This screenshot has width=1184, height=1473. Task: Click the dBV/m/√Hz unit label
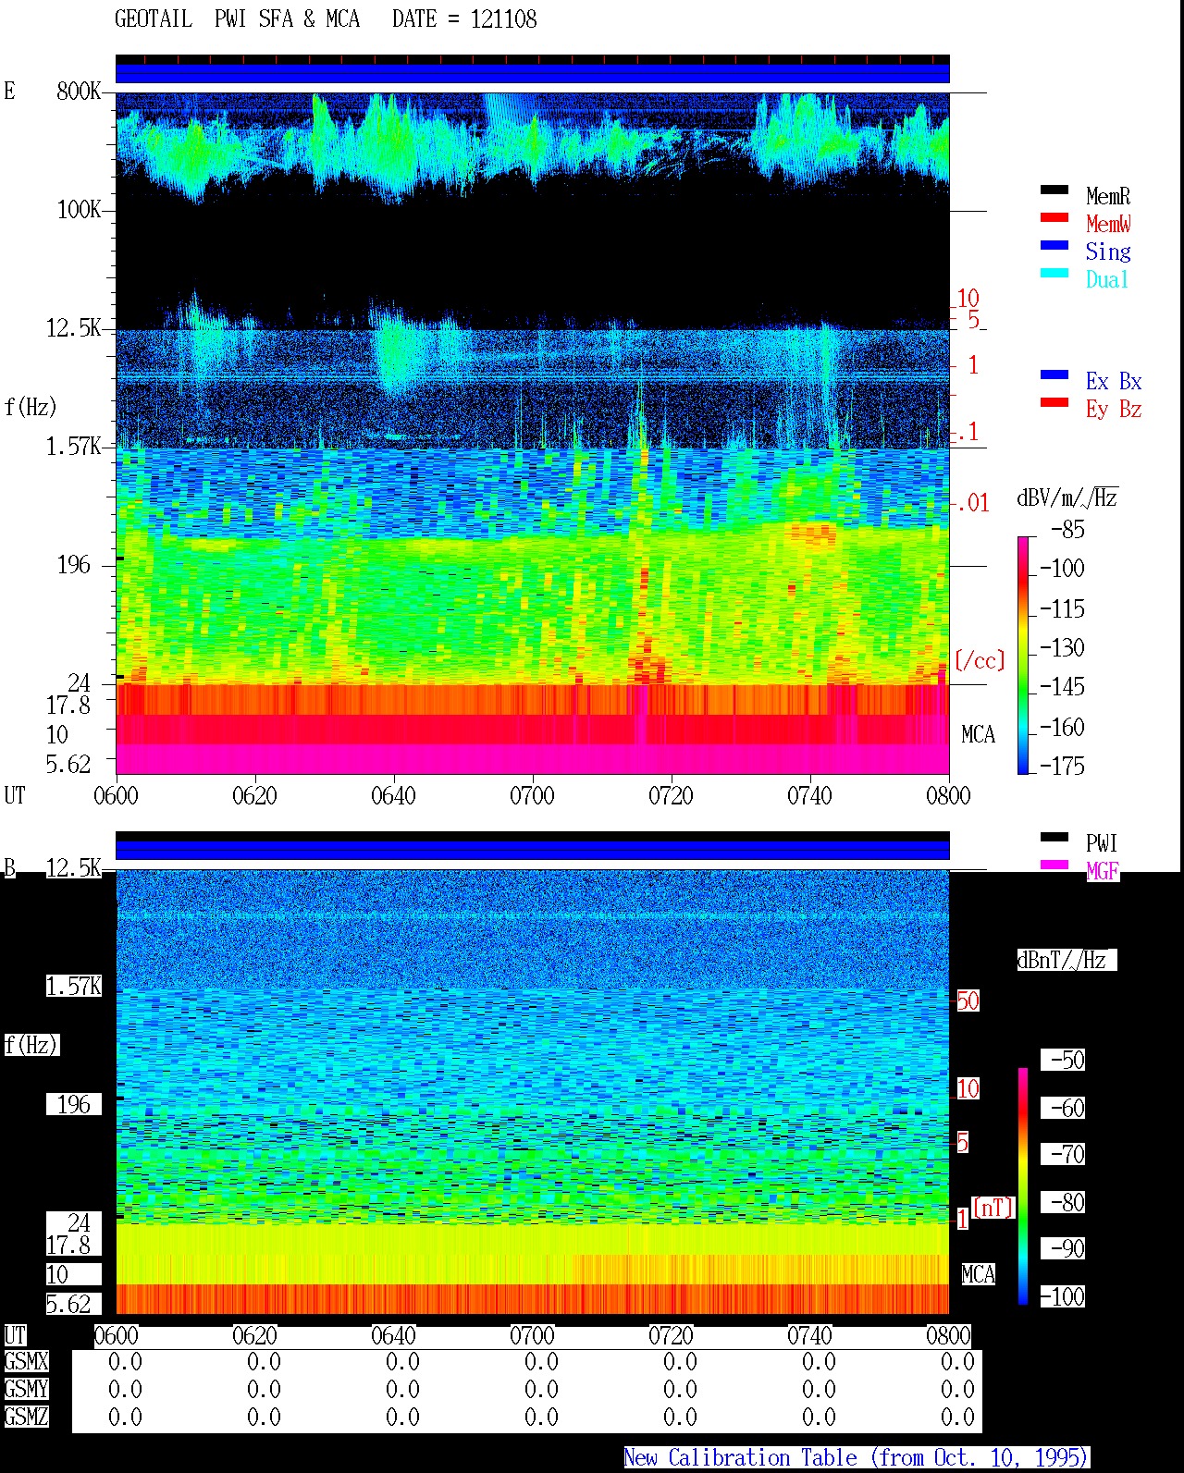tap(1067, 497)
